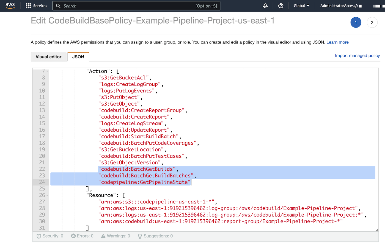This screenshot has width=385, height=243.
Task: Click the Security status icon
Action: [x=39, y=236]
